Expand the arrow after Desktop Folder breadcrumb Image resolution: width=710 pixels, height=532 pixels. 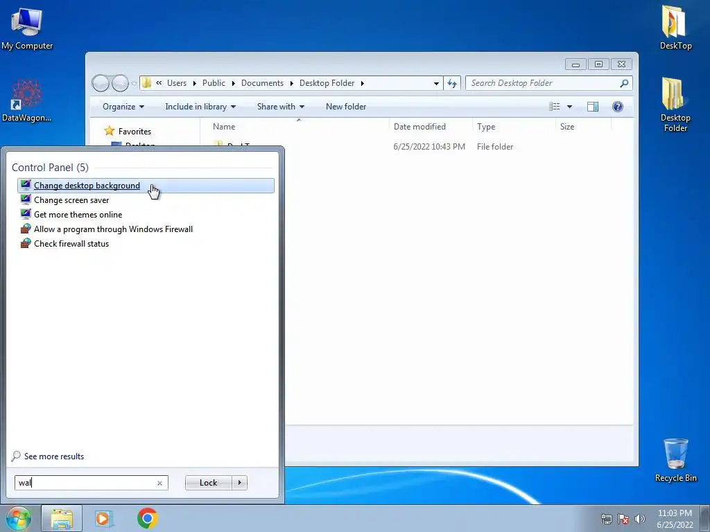362,83
